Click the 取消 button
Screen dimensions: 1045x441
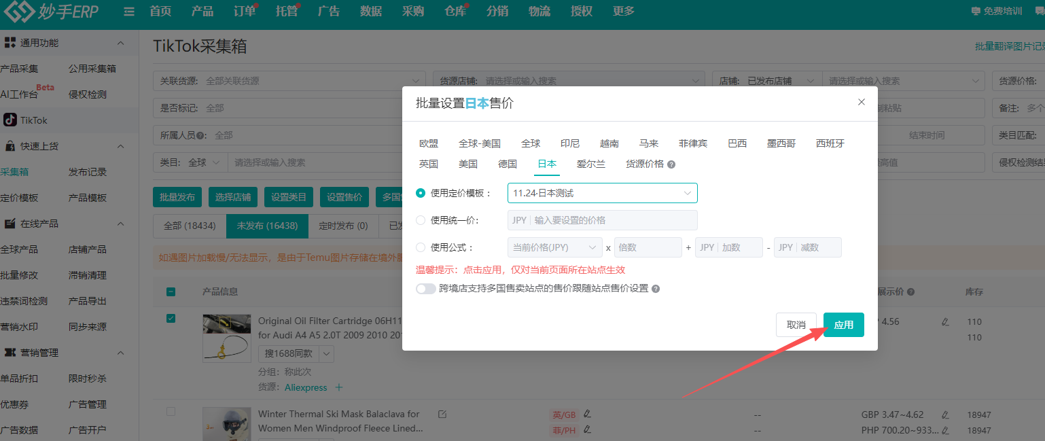[x=796, y=325]
